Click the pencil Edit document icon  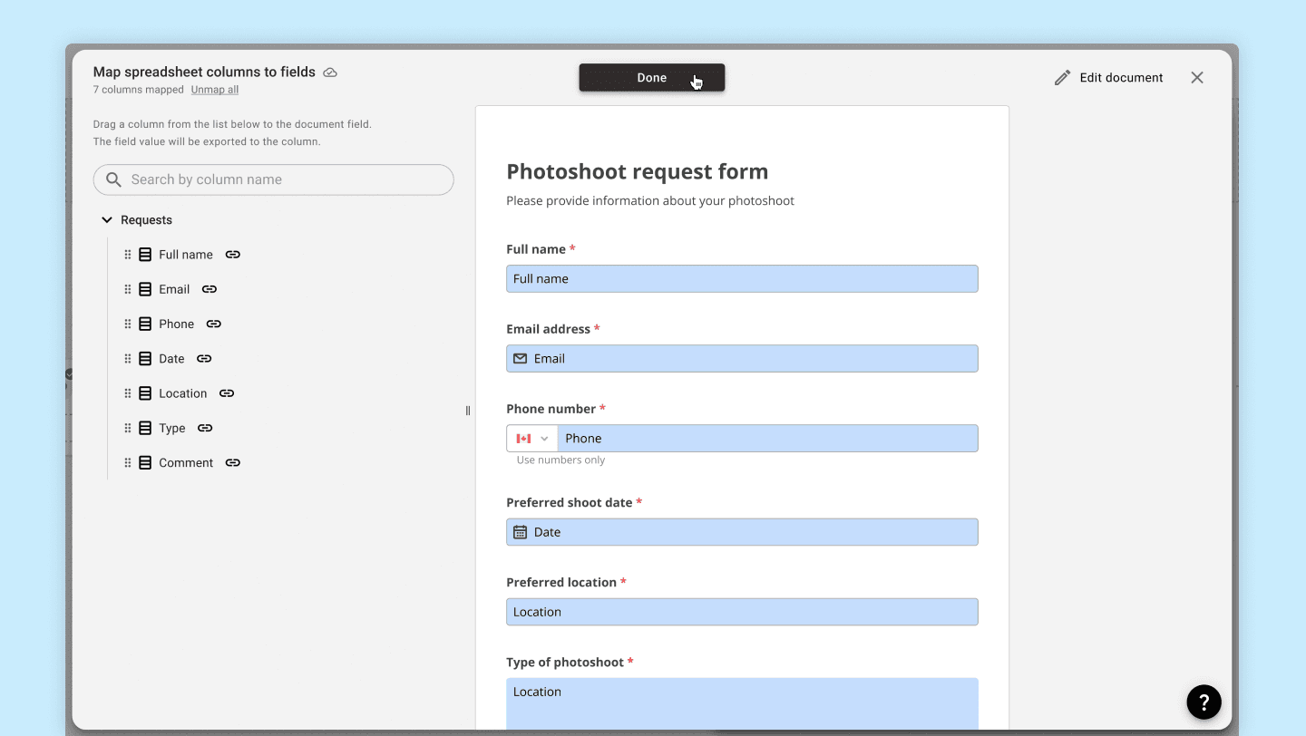tap(1062, 78)
